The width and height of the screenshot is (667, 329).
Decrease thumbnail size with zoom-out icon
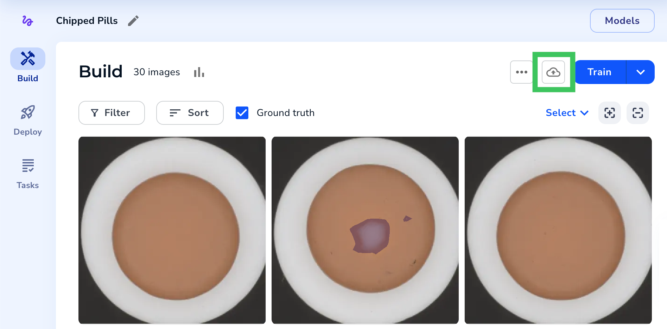638,113
